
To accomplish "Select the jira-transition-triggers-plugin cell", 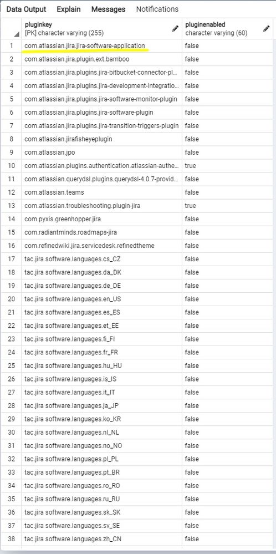I will point(101,126).
